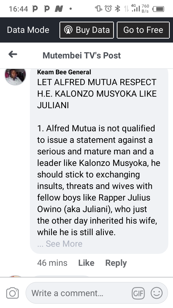Click the Go to Free button

pos(143,30)
